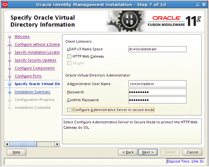
Task: Click the Client Listeners section heading
Action: [79, 41]
